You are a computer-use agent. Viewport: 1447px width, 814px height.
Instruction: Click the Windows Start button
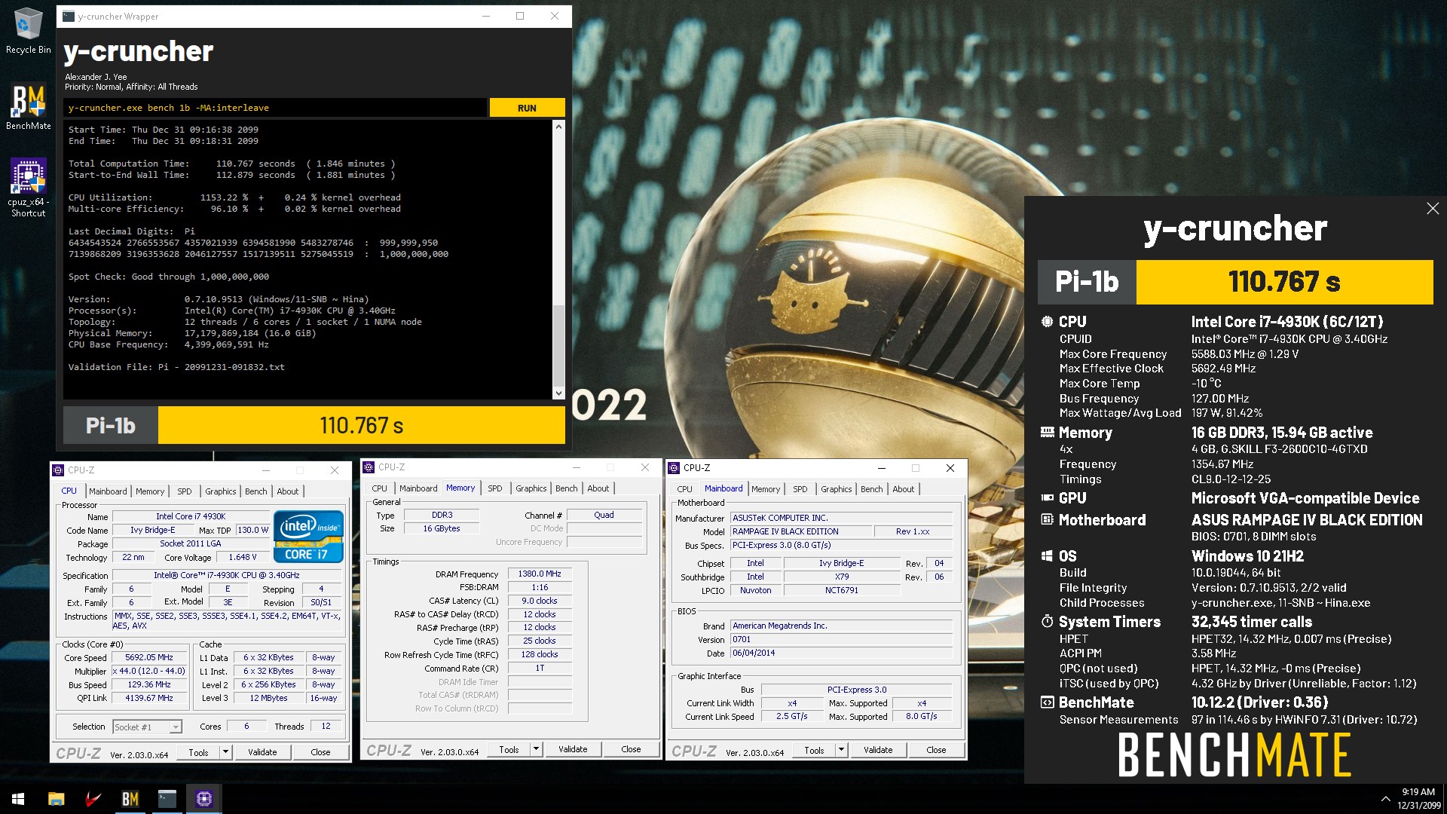18,799
